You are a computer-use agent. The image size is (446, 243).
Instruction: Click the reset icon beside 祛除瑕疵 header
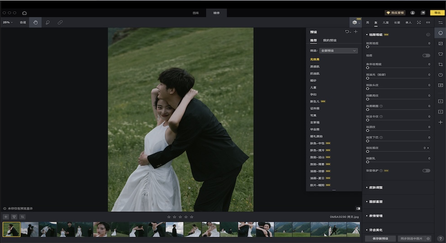click(x=428, y=34)
